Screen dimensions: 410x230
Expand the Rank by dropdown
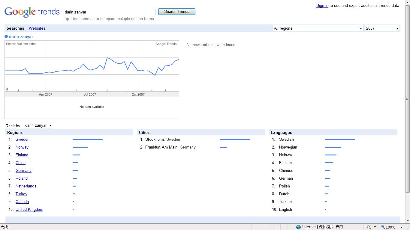[x=38, y=125]
